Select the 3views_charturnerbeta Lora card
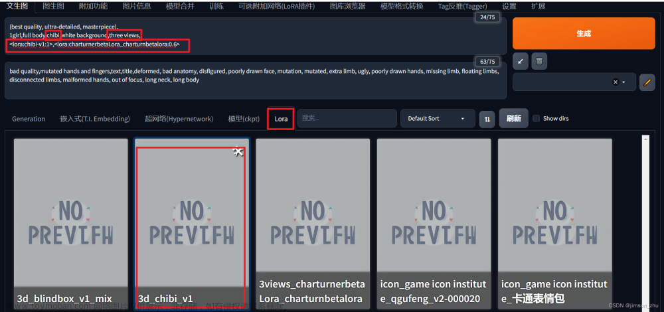Image resolution: width=664 pixels, height=312 pixels. point(313,222)
